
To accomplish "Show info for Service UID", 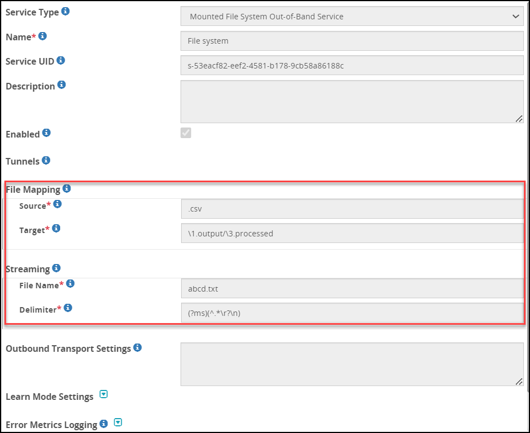I will [61, 60].
